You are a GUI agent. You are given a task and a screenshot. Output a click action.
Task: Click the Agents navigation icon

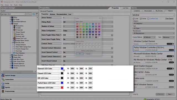point(3,87)
